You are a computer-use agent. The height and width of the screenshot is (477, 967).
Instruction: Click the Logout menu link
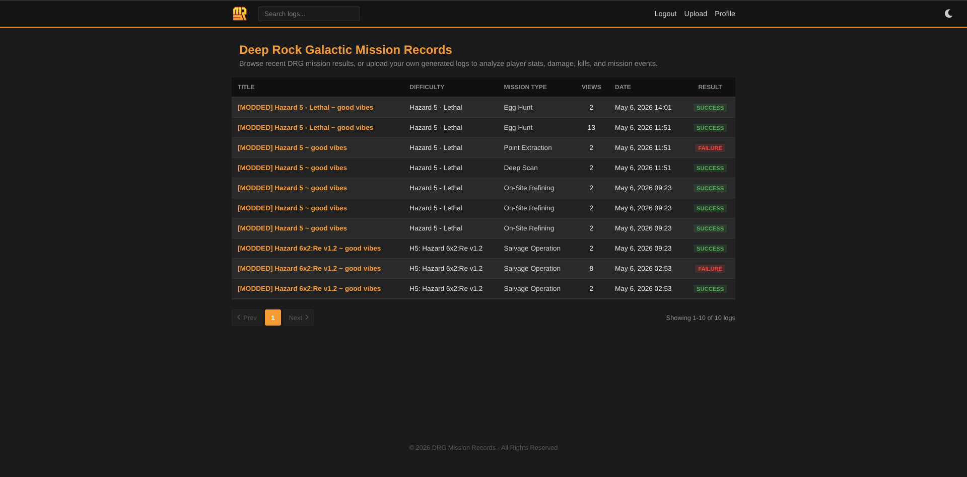pos(665,14)
